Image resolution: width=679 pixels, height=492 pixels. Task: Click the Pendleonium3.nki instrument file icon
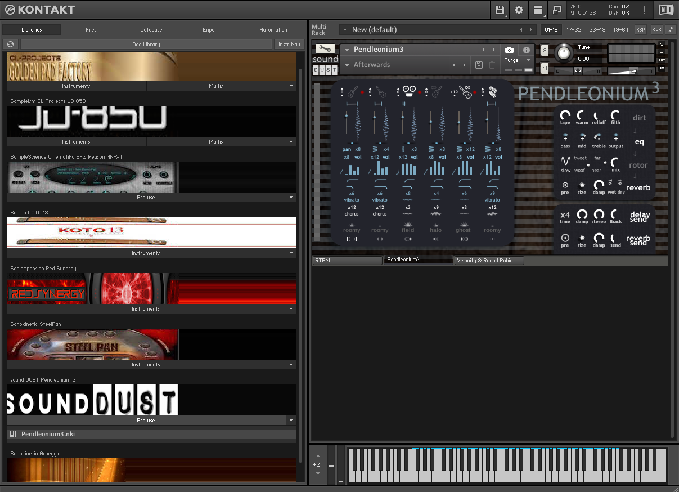[x=13, y=434]
